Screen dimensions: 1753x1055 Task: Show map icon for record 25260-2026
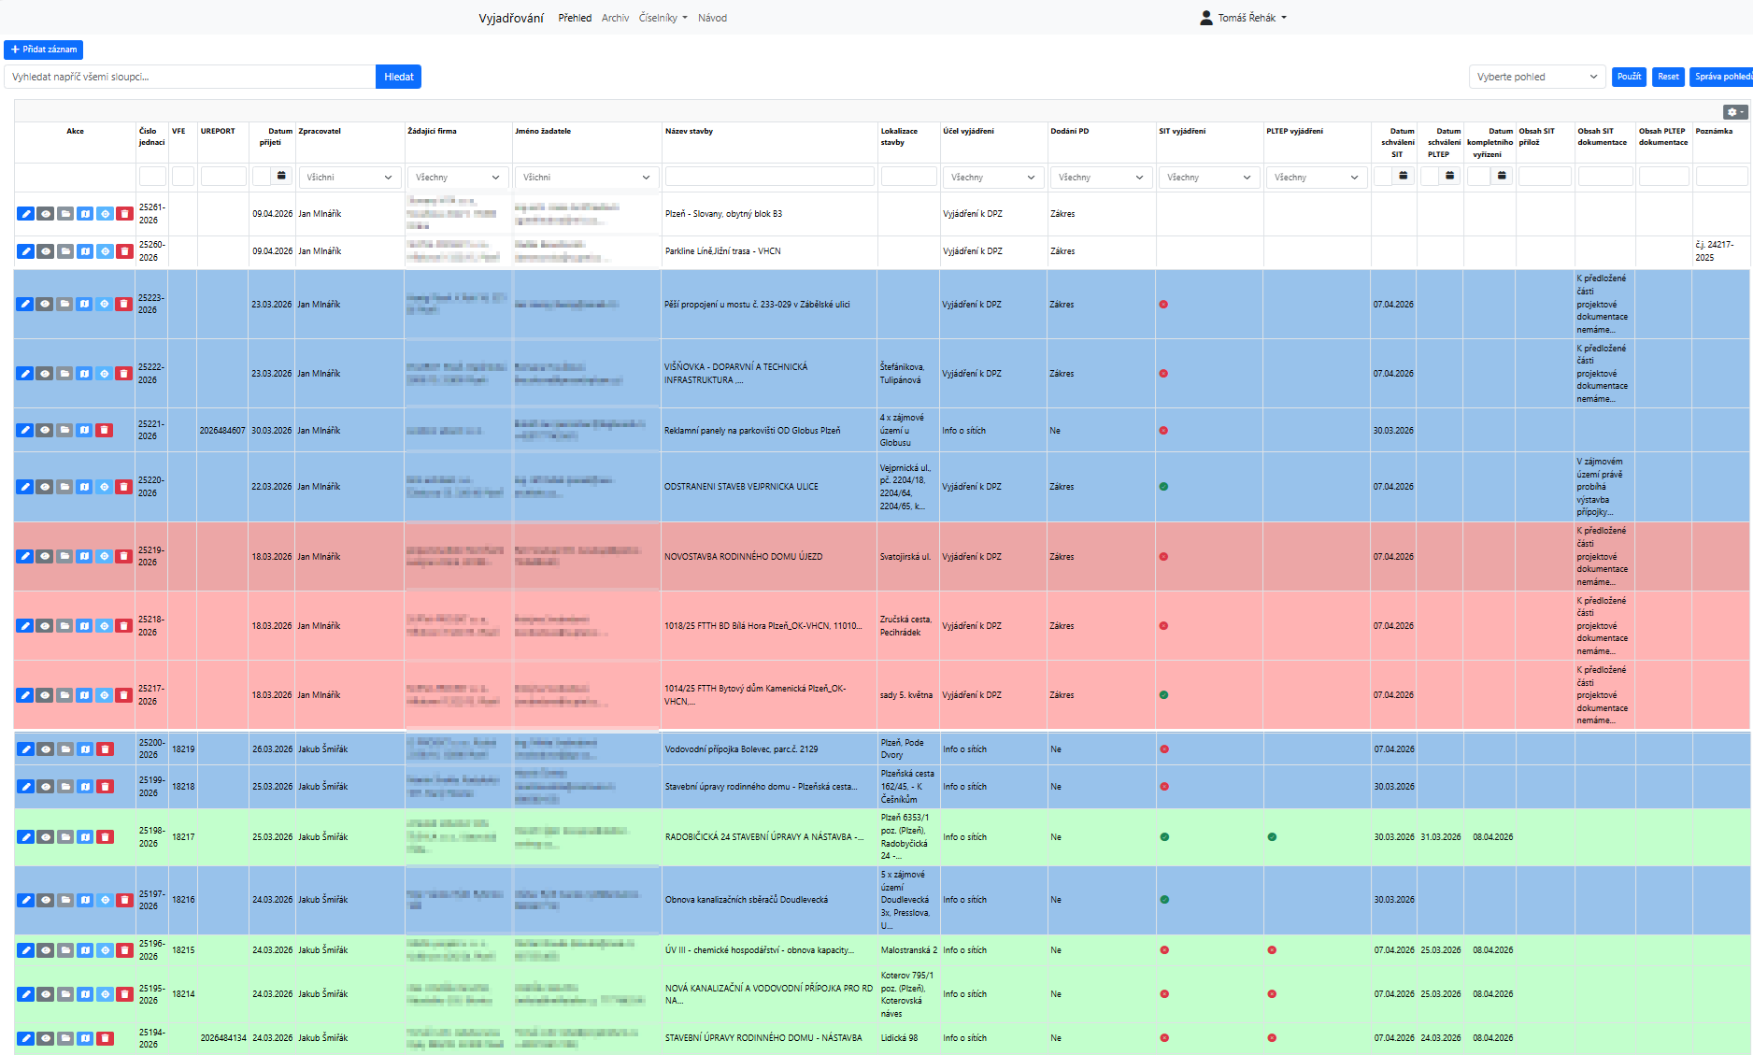coord(85,251)
